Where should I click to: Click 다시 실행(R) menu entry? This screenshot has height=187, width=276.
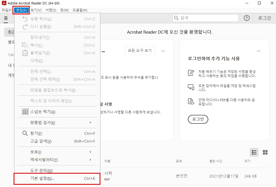coord(57,27)
